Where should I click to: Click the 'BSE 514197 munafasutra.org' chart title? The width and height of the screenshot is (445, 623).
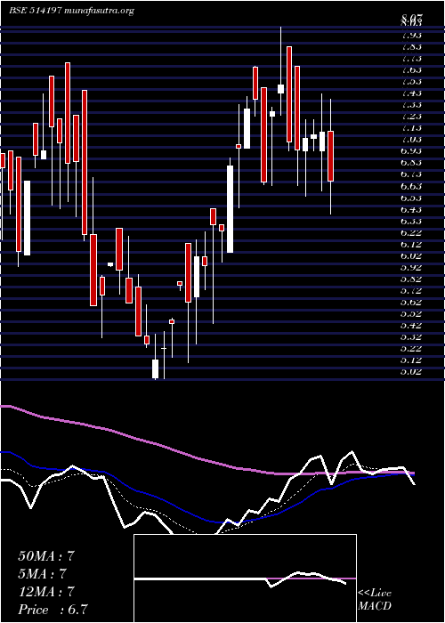point(71,11)
